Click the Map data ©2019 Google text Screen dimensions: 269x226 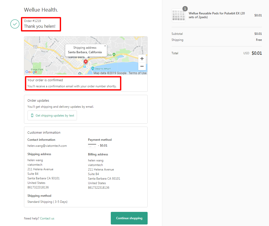pos(110,73)
